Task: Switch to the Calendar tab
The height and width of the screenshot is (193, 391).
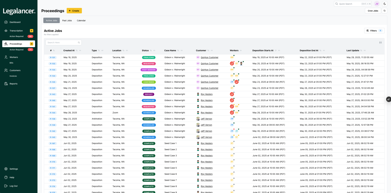Action: pyautogui.click(x=81, y=21)
